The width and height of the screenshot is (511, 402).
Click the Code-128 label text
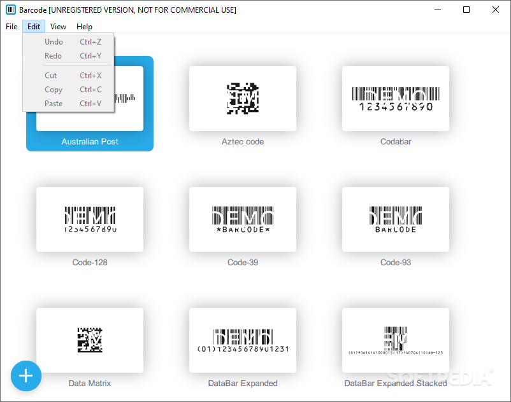(90, 263)
